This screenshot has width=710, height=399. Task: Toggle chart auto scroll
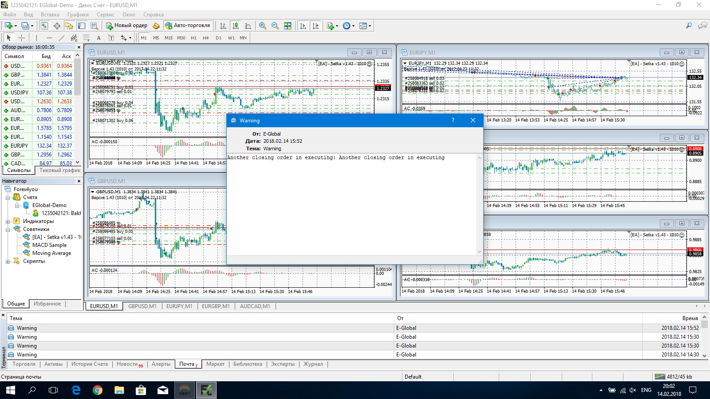[x=303, y=26]
